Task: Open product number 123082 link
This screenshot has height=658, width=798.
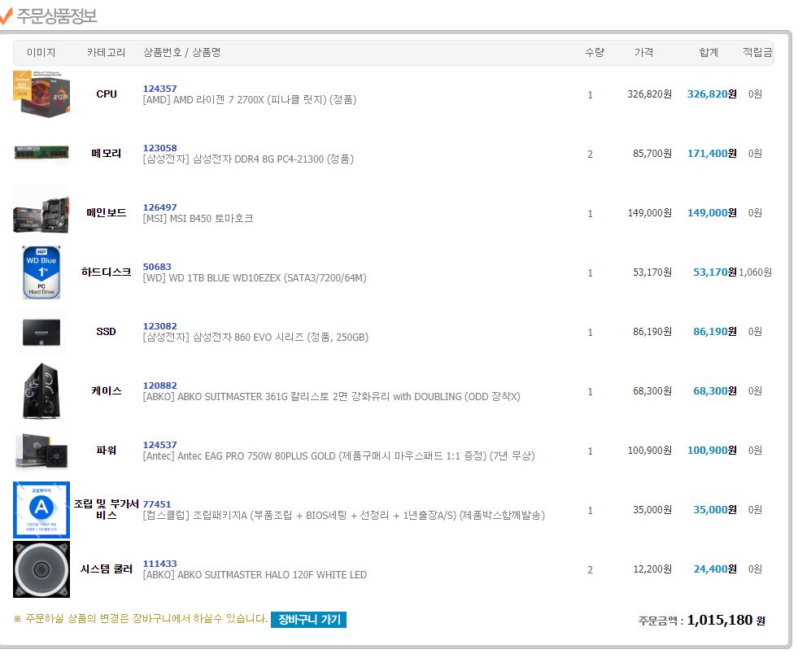Action: [x=159, y=326]
